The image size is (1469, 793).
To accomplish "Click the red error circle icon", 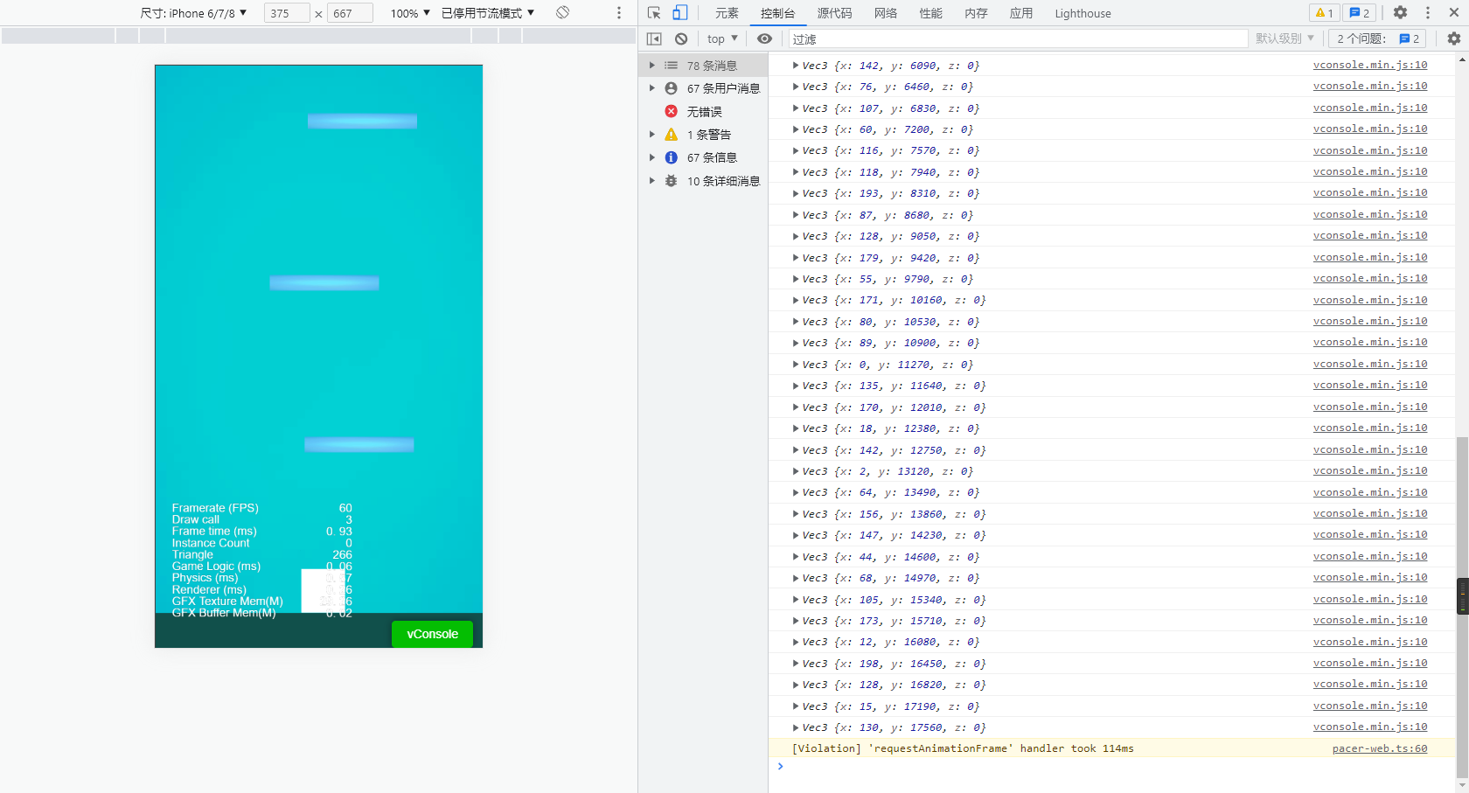I will (x=671, y=111).
